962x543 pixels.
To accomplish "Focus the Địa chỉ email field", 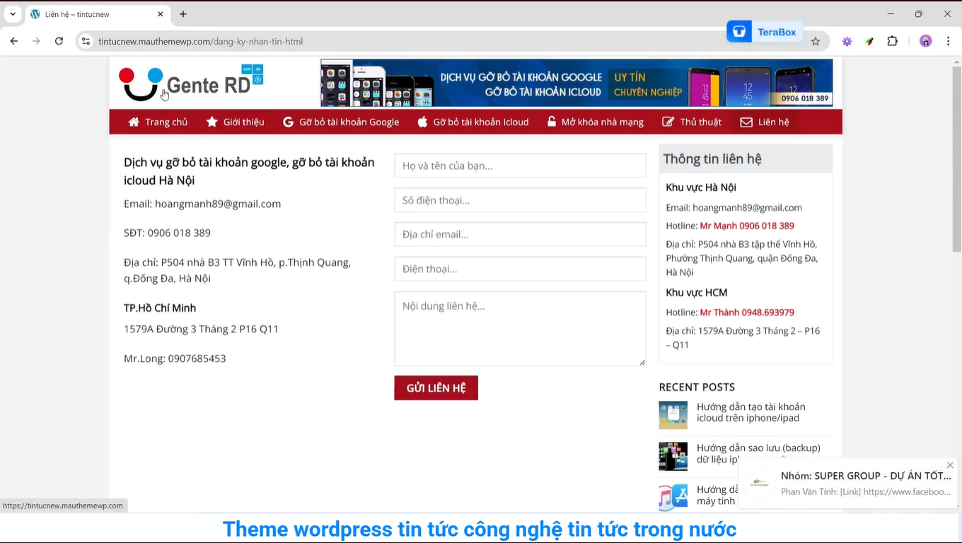I will [520, 234].
